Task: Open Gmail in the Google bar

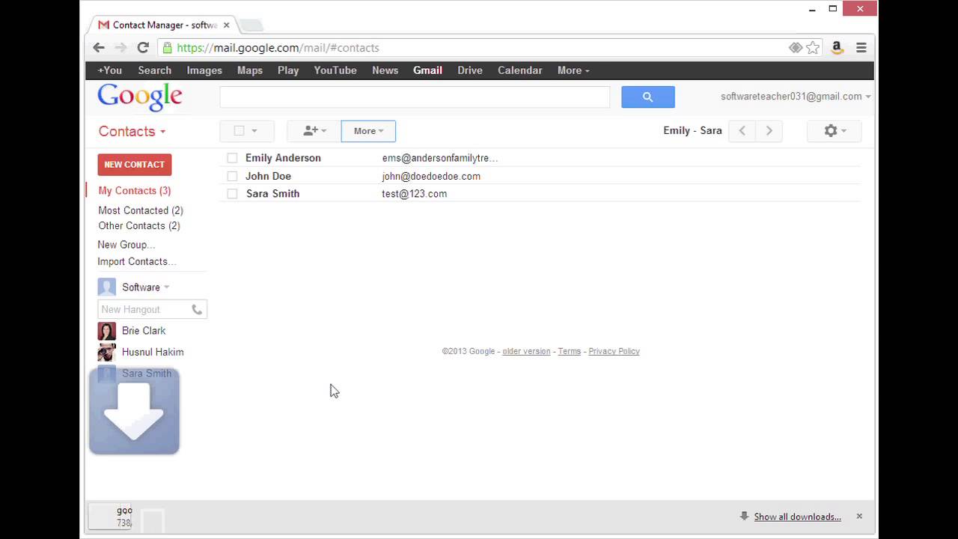Action: pos(427,70)
